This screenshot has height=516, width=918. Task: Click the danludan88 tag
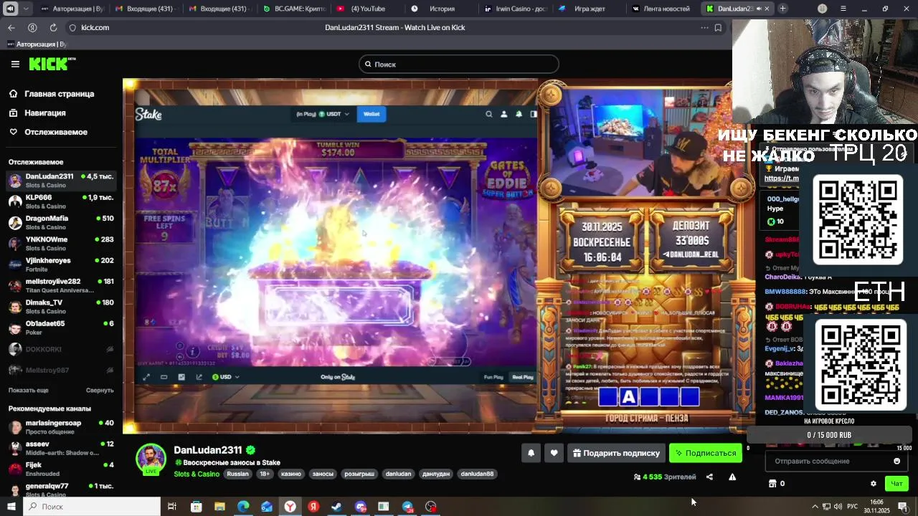click(x=477, y=474)
